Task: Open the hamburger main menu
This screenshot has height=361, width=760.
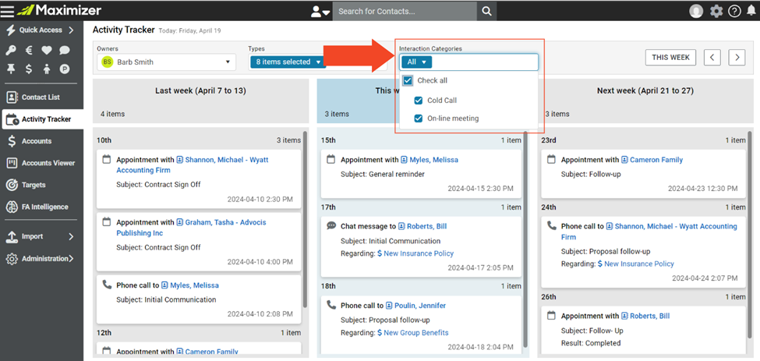Action: pos(7,10)
